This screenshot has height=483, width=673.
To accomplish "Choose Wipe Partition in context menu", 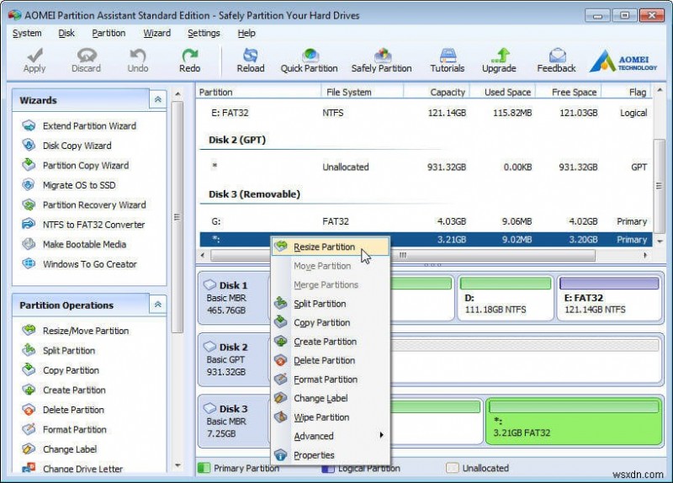I will click(x=331, y=417).
